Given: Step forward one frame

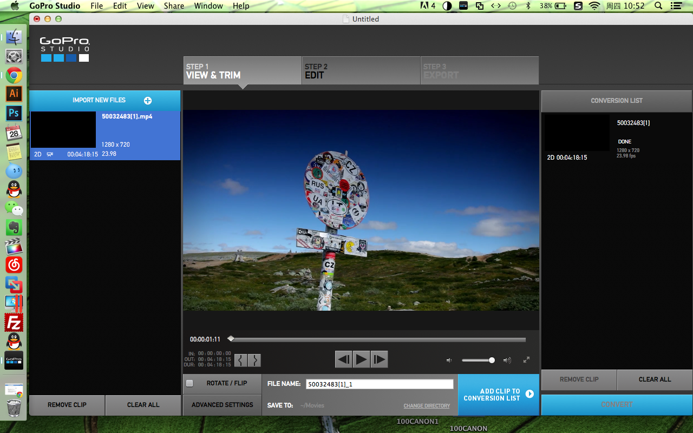Looking at the screenshot, I should (379, 359).
